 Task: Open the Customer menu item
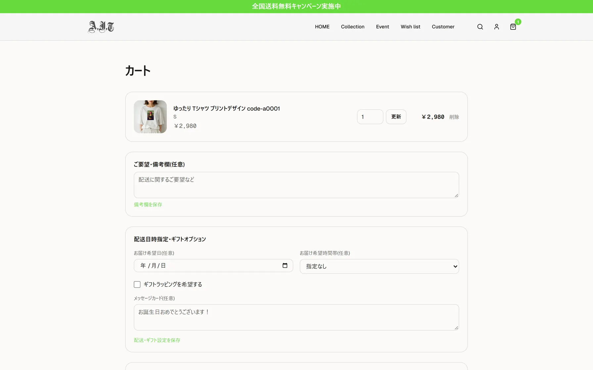point(443,27)
